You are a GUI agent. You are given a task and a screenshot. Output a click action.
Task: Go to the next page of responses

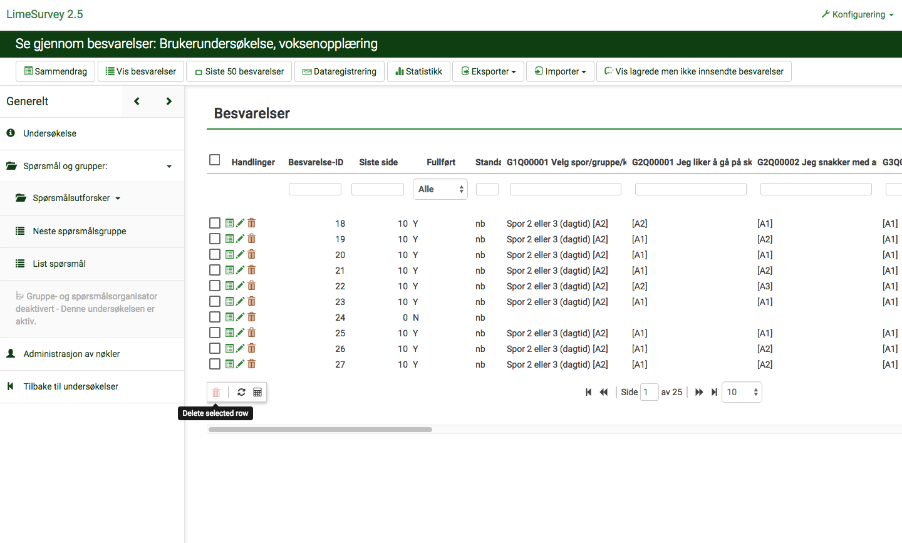699,392
